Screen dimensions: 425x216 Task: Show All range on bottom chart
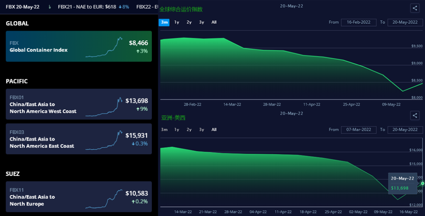(214, 130)
